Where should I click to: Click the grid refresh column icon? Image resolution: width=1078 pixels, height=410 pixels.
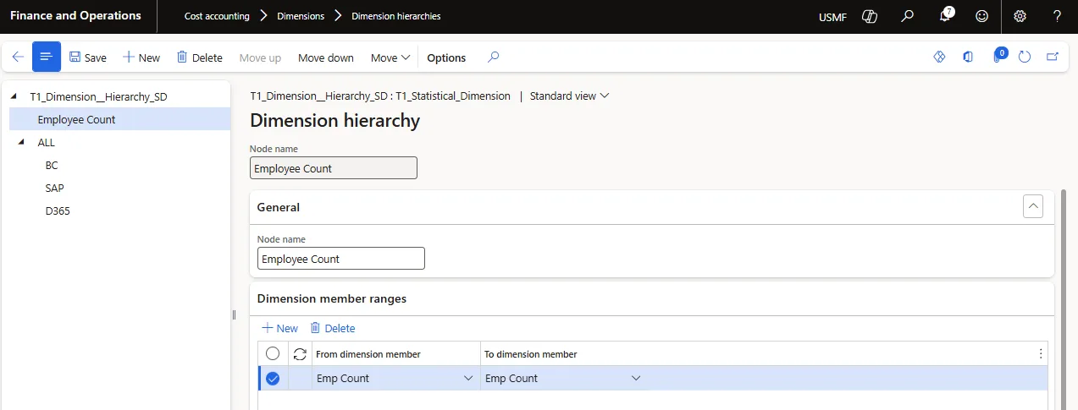coord(300,354)
